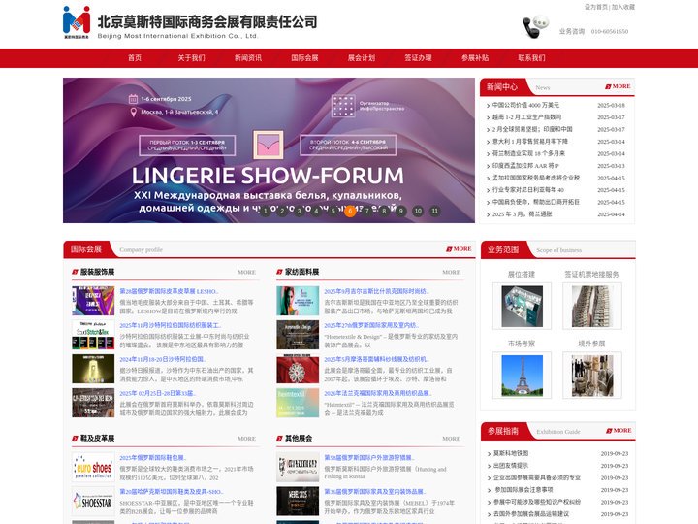Open 2025年9月吉尔吉斯比什凯克国际时尚纺 link
This screenshot has width=698, height=524.
click(x=376, y=291)
